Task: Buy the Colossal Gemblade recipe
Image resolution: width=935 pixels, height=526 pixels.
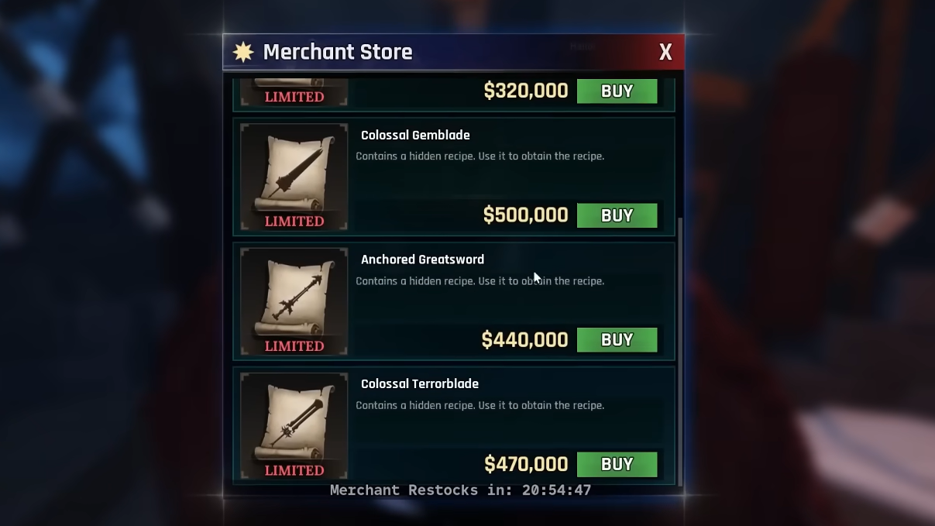Action: pyautogui.click(x=617, y=215)
